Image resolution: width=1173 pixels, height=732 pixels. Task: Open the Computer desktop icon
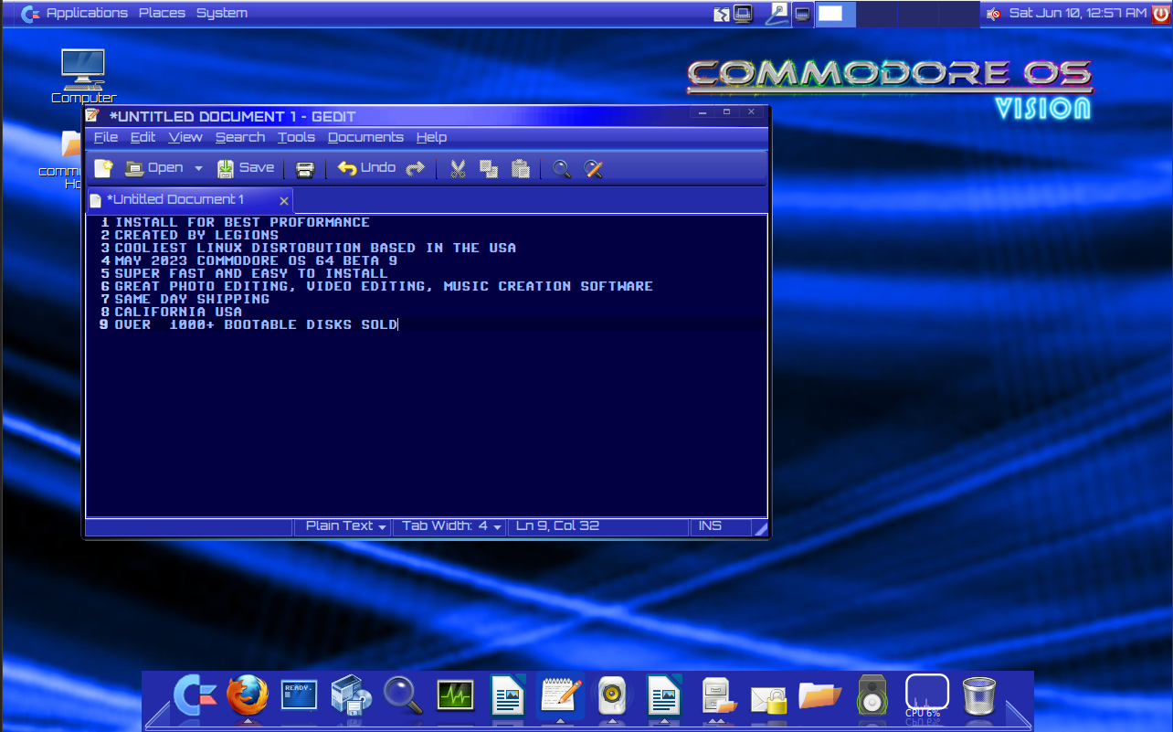[83, 76]
